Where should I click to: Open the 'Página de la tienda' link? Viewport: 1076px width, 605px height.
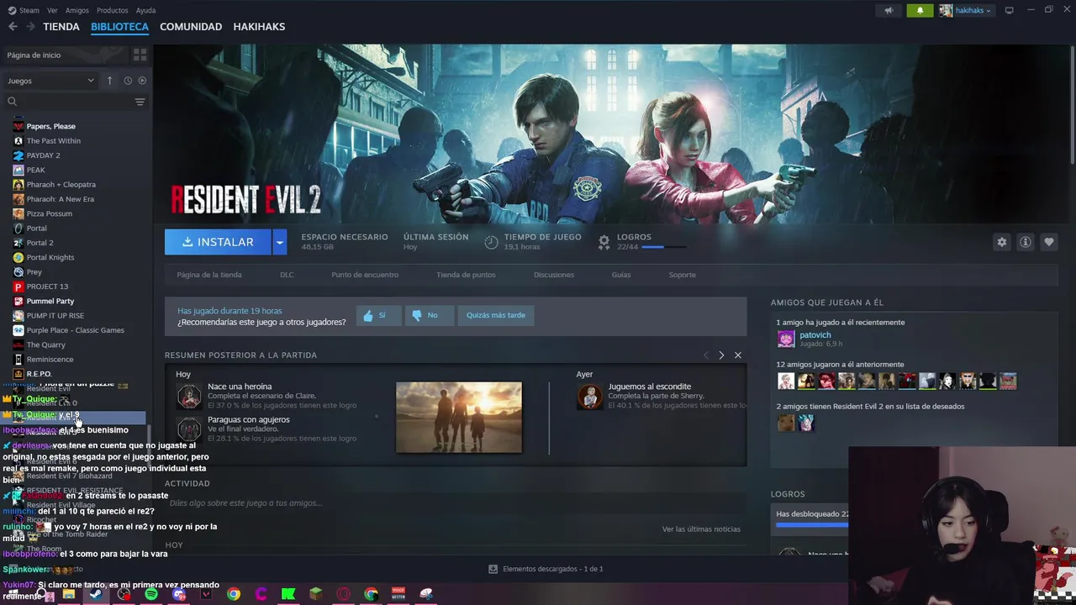209,275
